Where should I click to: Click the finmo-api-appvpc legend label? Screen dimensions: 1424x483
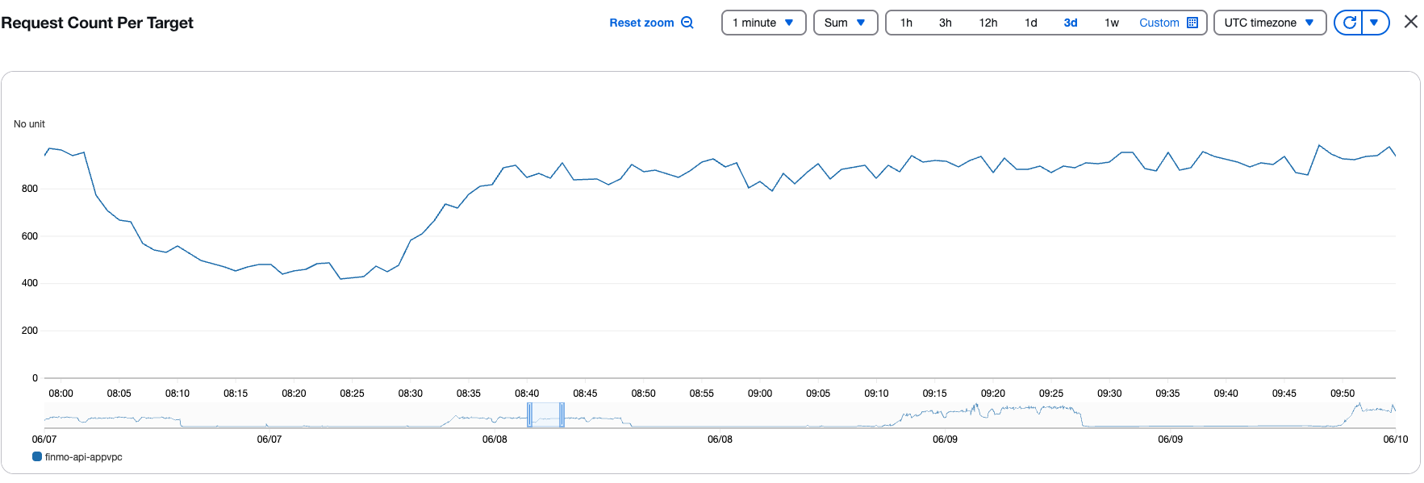(84, 456)
